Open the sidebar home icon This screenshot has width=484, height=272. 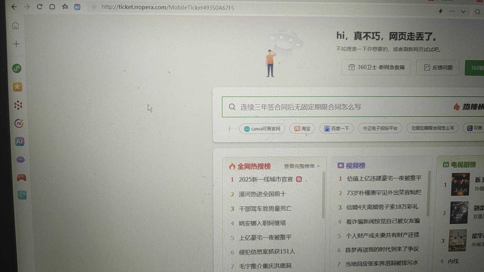(16, 26)
